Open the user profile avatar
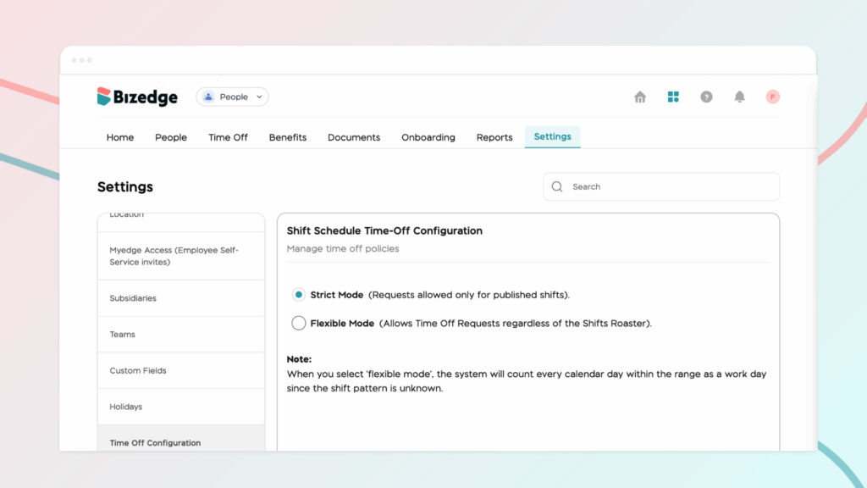This screenshot has height=488, width=867. 772,97
